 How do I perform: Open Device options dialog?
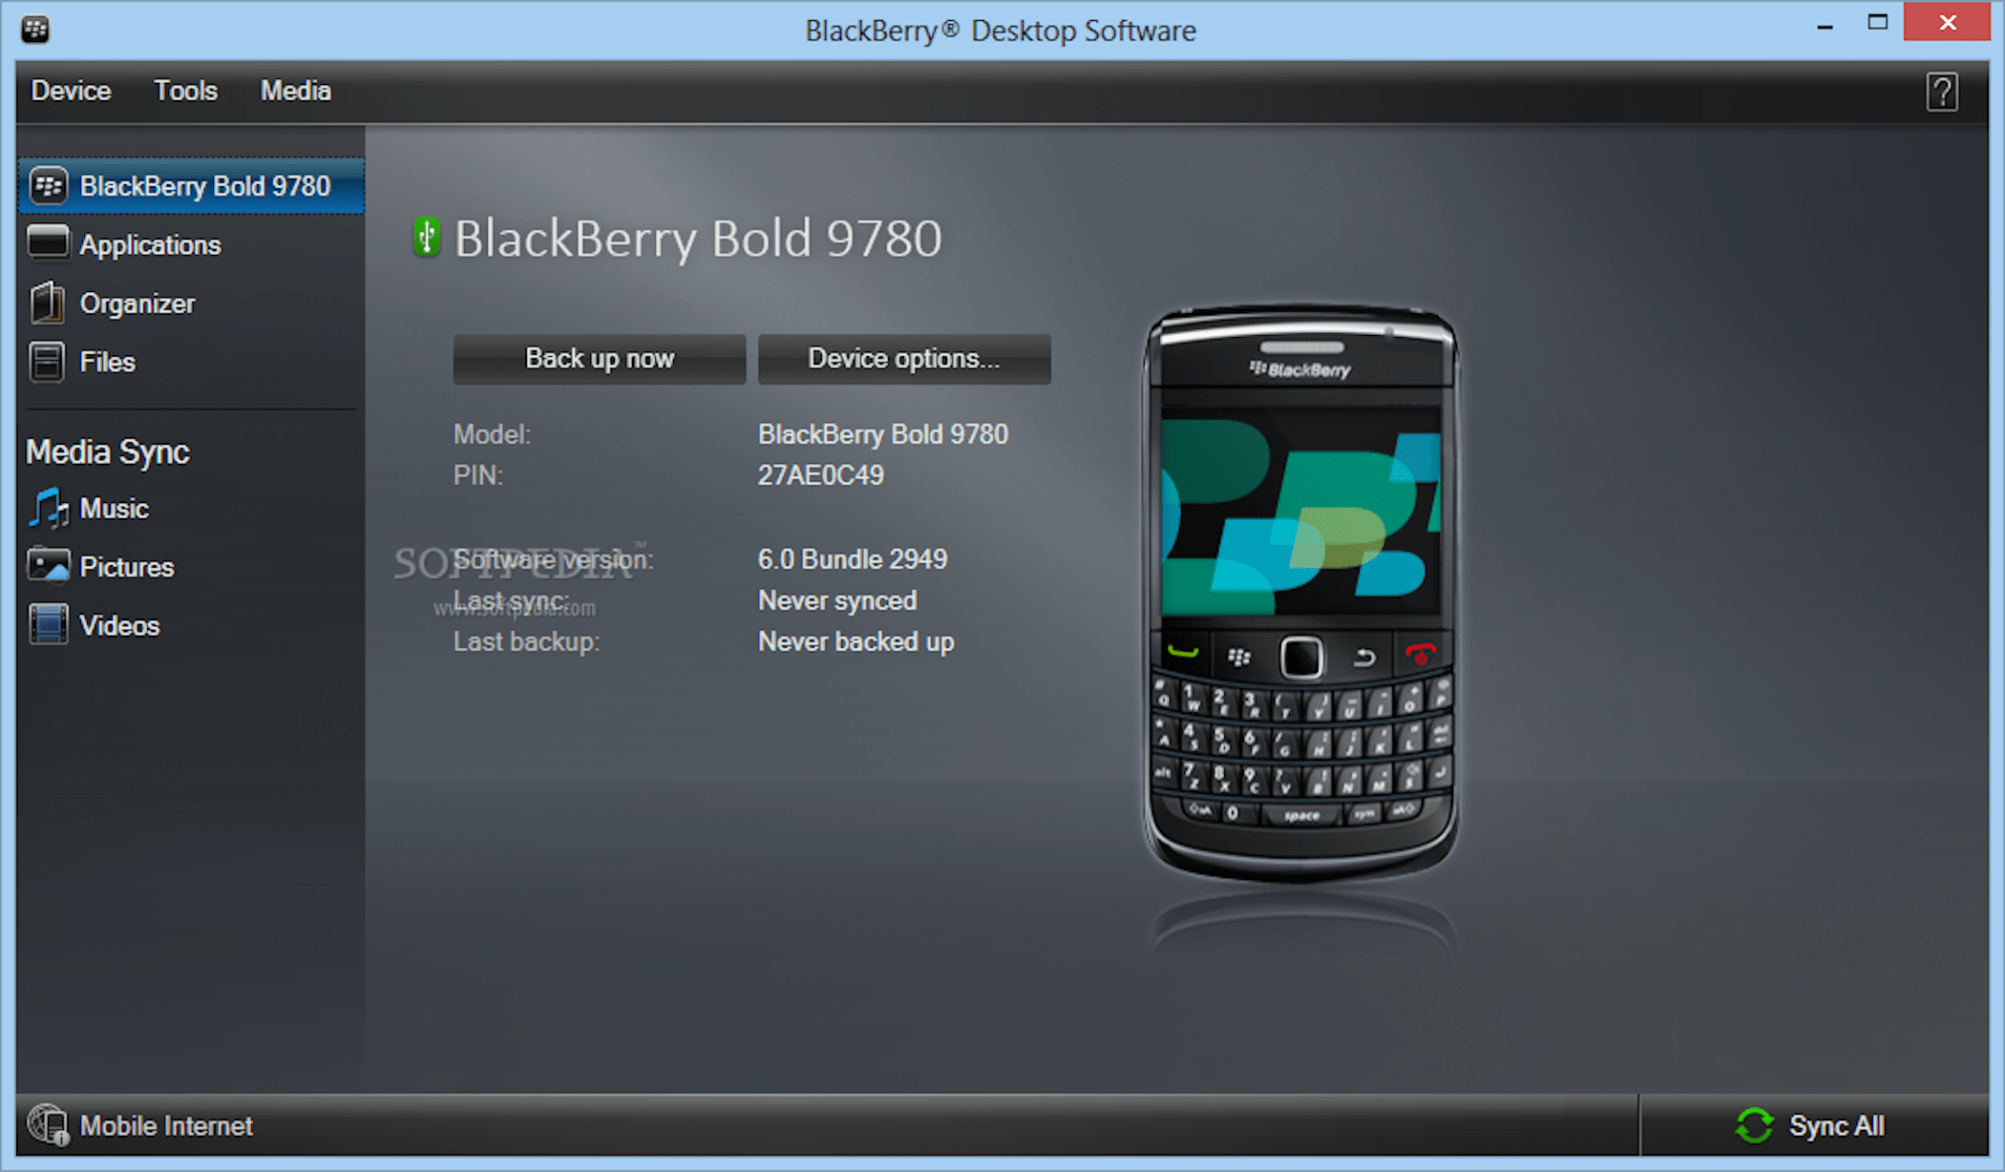tap(903, 359)
